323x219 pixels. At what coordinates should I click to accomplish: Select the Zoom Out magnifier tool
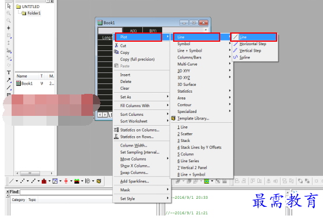(9, 20)
